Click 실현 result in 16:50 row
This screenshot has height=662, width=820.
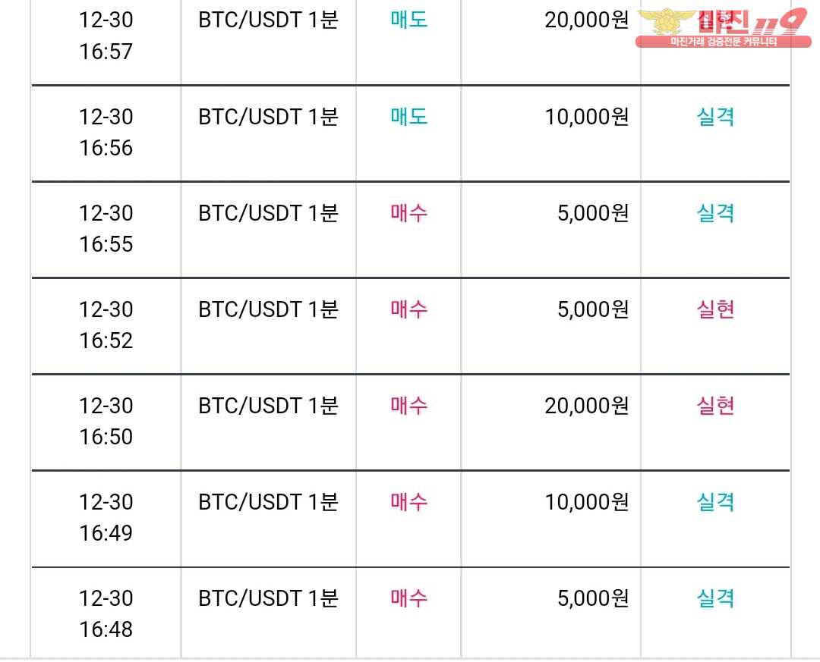(x=715, y=406)
